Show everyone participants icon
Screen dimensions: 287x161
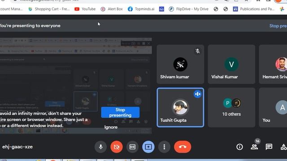coord(254,147)
